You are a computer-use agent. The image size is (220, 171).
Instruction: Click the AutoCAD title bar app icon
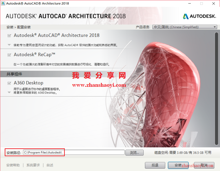pyautogui.click(x=3, y=3)
